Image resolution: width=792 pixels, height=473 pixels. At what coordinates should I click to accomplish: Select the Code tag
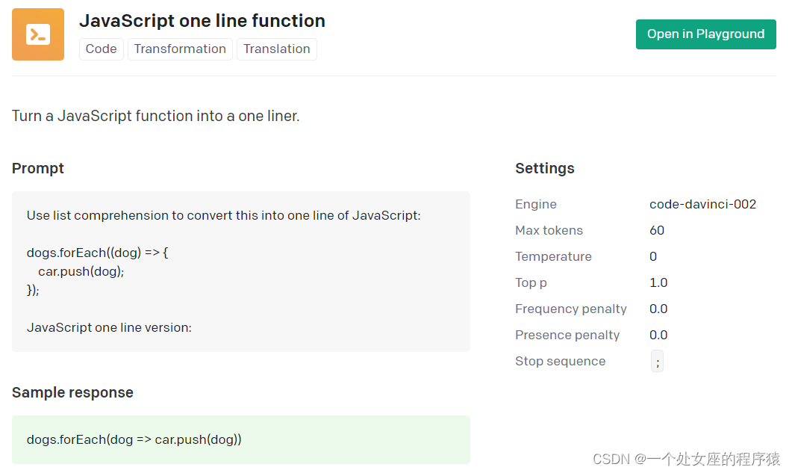tap(102, 49)
